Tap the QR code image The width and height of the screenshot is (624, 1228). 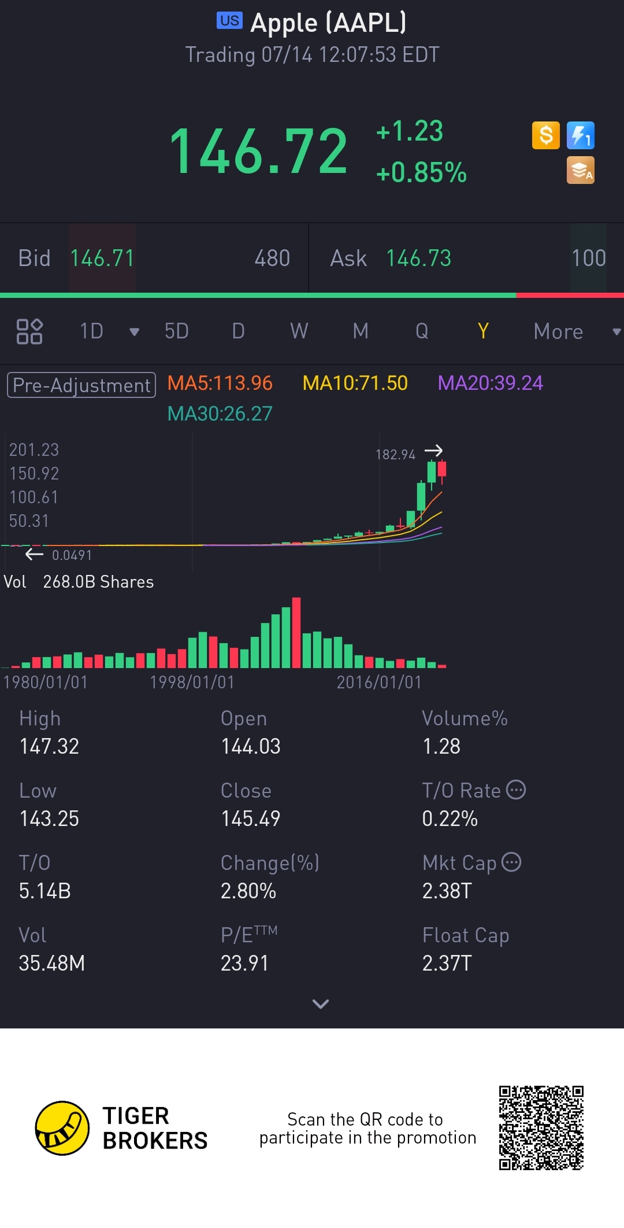(541, 1128)
